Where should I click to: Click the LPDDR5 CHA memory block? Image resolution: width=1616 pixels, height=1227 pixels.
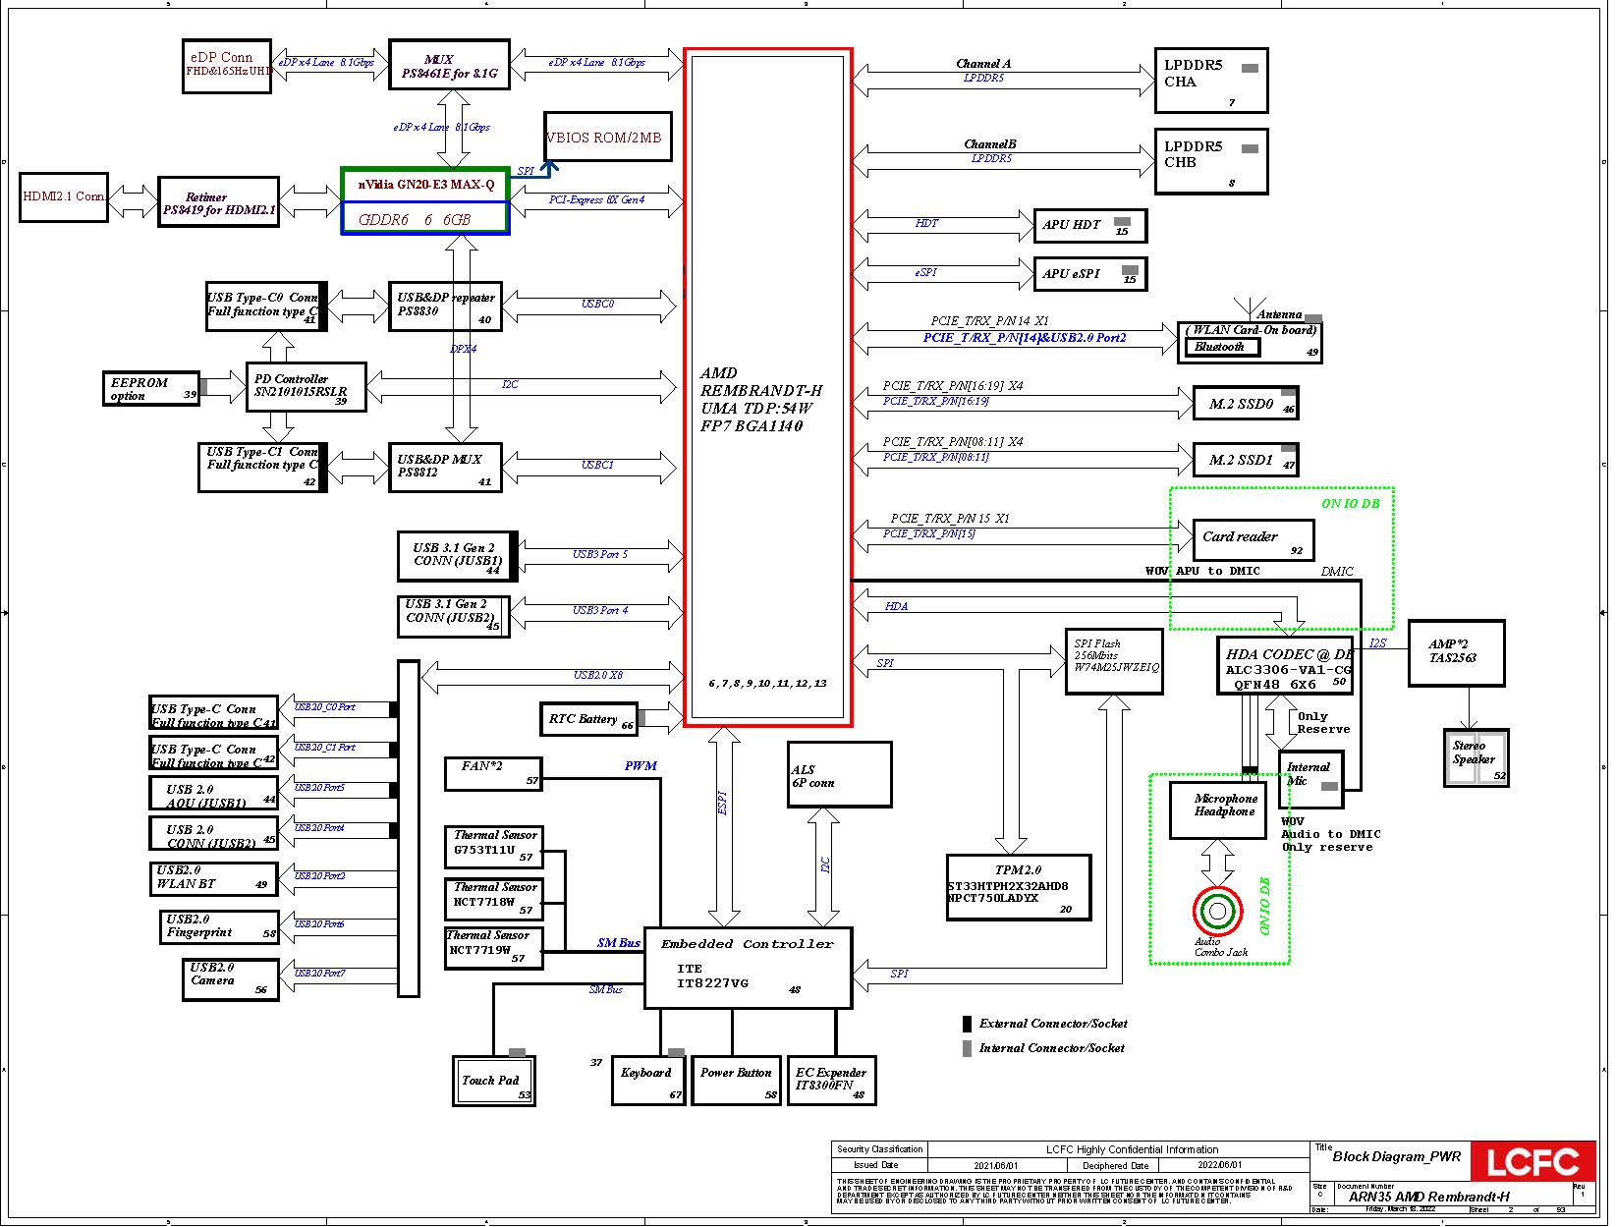1210,81
